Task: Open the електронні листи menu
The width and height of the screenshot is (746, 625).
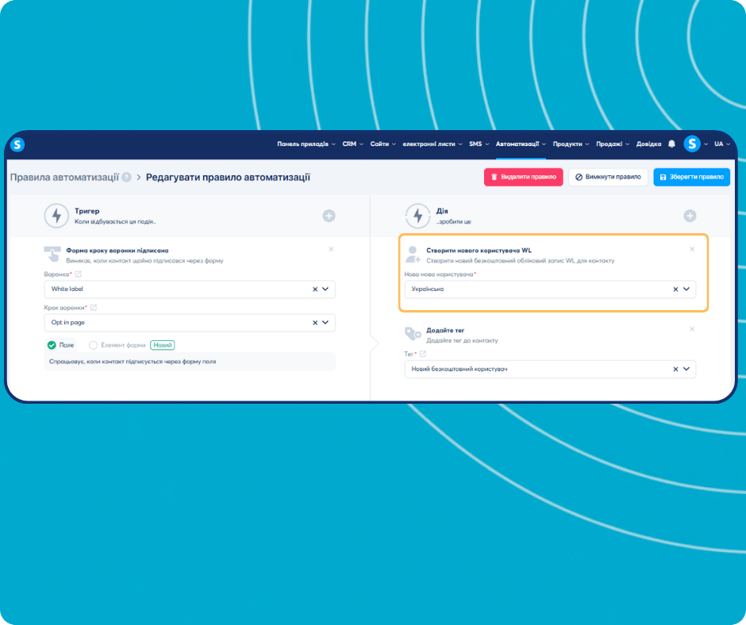Action: [433, 144]
